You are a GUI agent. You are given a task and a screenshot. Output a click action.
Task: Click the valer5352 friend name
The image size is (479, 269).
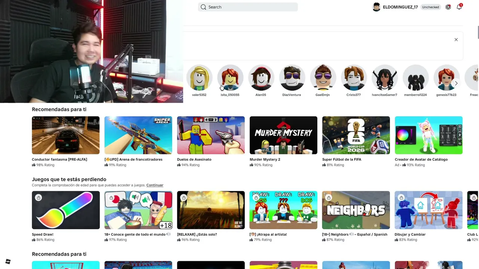click(x=199, y=95)
